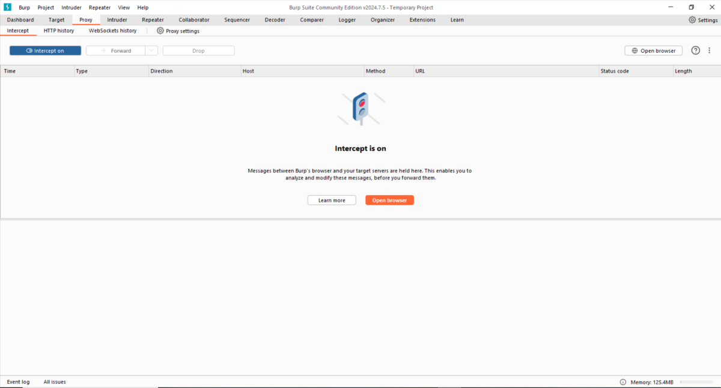Sort by the Method column header
Image resolution: width=721 pixels, height=388 pixels.
coord(389,71)
